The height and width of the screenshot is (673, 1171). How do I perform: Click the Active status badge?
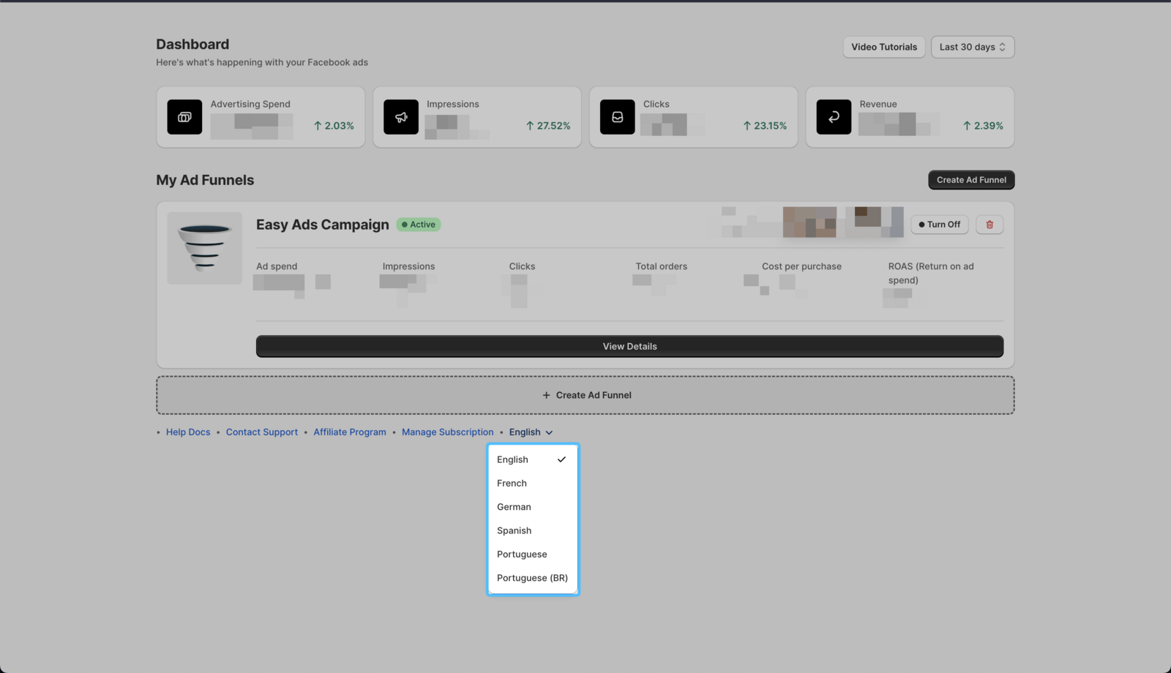tap(417, 225)
